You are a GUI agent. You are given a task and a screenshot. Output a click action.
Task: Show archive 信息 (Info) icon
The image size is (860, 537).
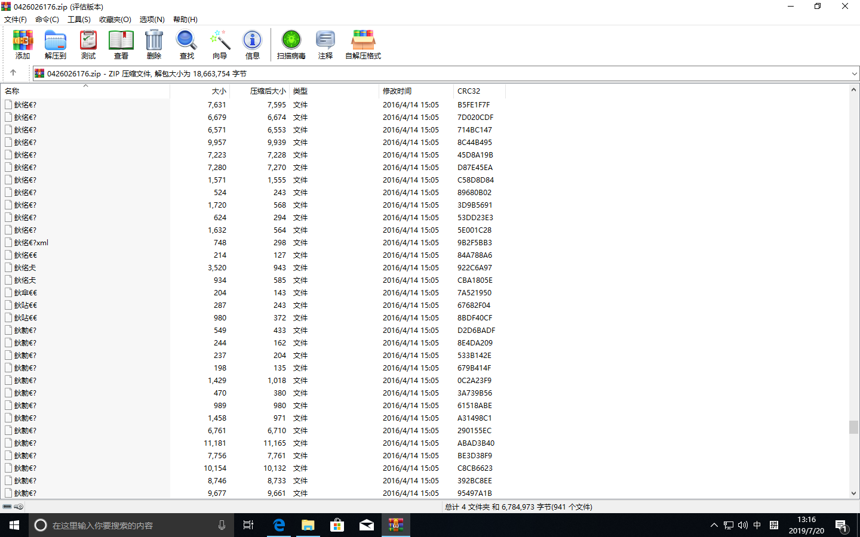point(252,45)
